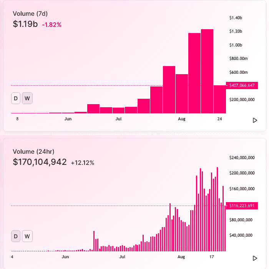Switch the 24hr volume chart to weekly (W)
Image resolution: width=269 pixels, height=269 pixels.
[27, 236]
